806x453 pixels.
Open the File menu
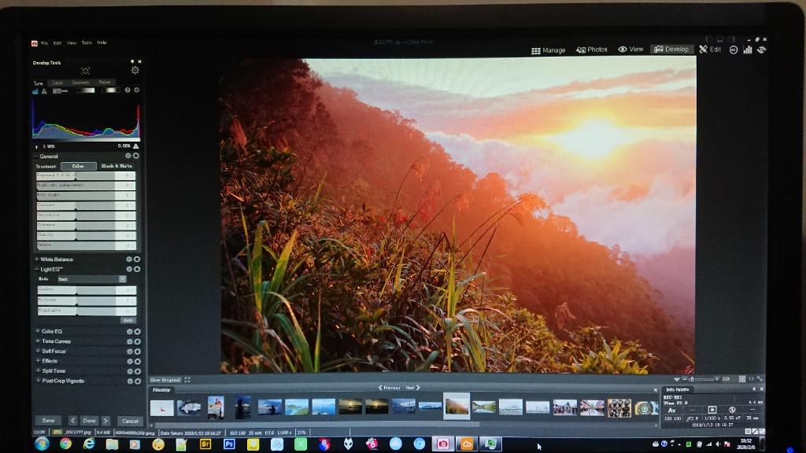[x=46, y=42]
